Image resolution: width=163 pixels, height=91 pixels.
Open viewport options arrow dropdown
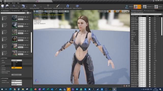click(x=34, y=11)
